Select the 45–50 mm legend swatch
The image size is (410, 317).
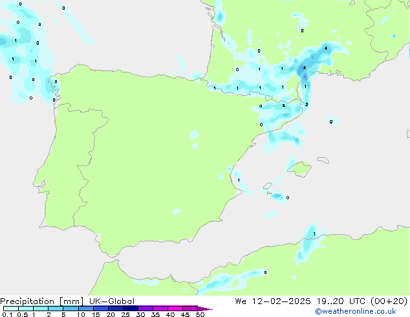(x=190, y=309)
